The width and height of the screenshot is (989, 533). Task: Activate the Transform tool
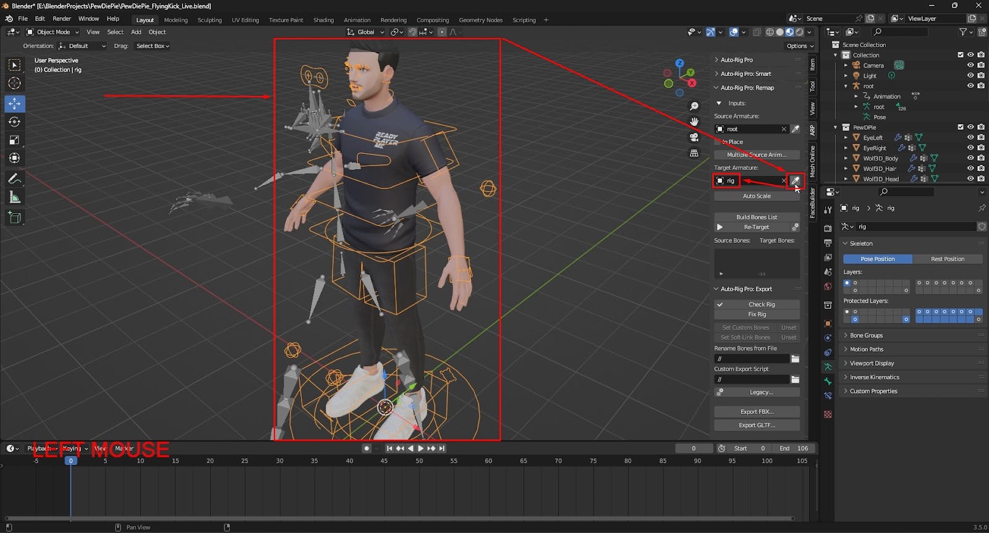[14, 158]
